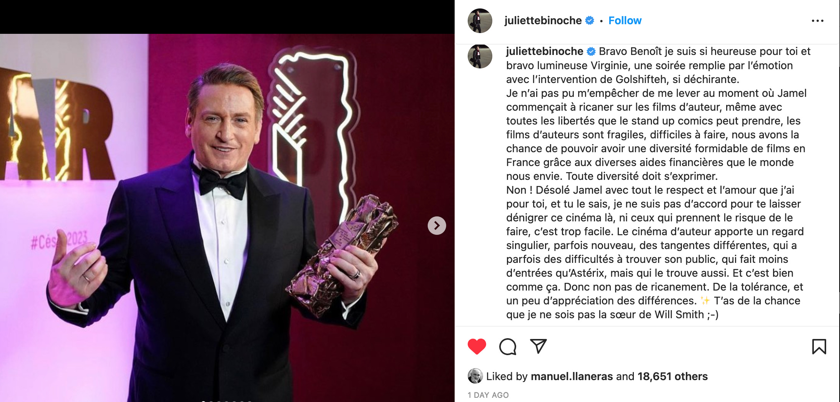
Task: Click the carousel dot indicators below the photo
Action: click(227, 401)
